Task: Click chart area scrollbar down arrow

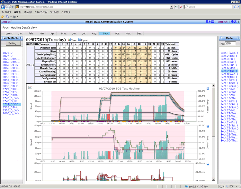Action: click(213, 179)
